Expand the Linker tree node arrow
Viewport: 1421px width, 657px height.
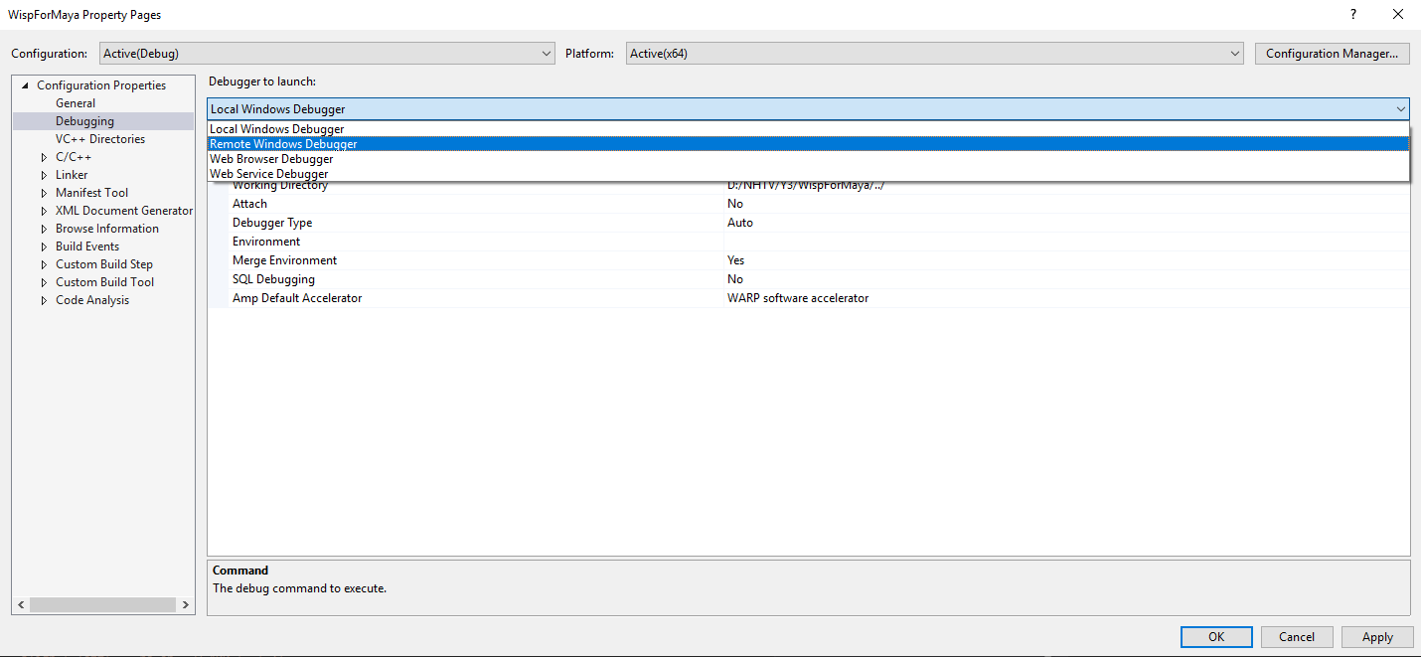[x=44, y=175]
